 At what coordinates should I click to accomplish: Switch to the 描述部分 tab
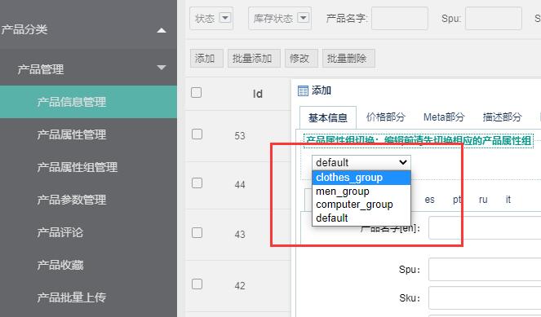point(502,117)
